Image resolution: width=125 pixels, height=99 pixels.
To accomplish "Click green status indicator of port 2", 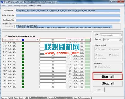I will click(x=23, y=43).
